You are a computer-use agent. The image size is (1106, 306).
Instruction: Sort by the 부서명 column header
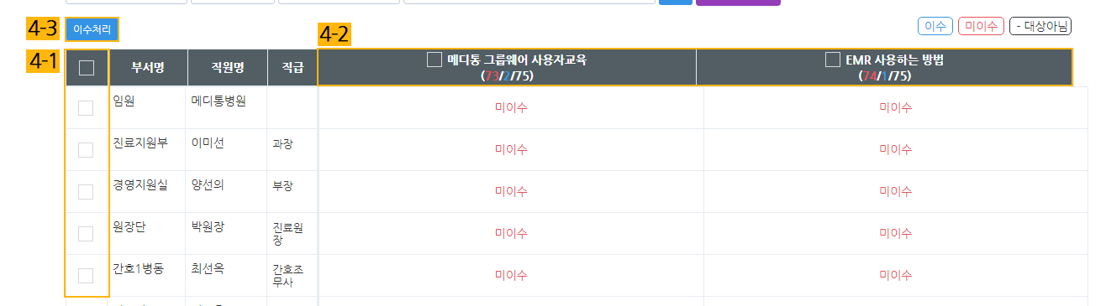(148, 68)
